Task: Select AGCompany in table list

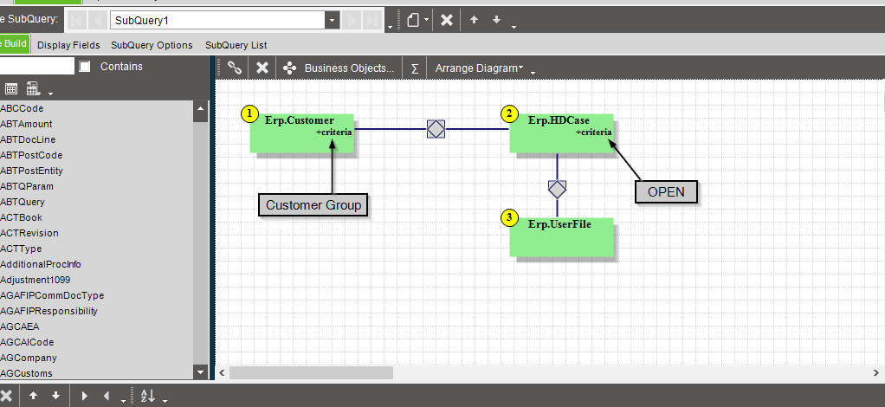Action: [29, 358]
